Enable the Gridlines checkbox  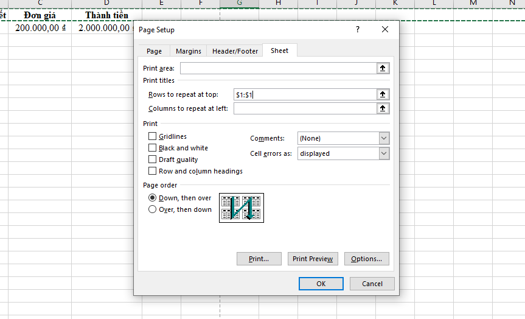pyautogui.click(x=152, y=136)
